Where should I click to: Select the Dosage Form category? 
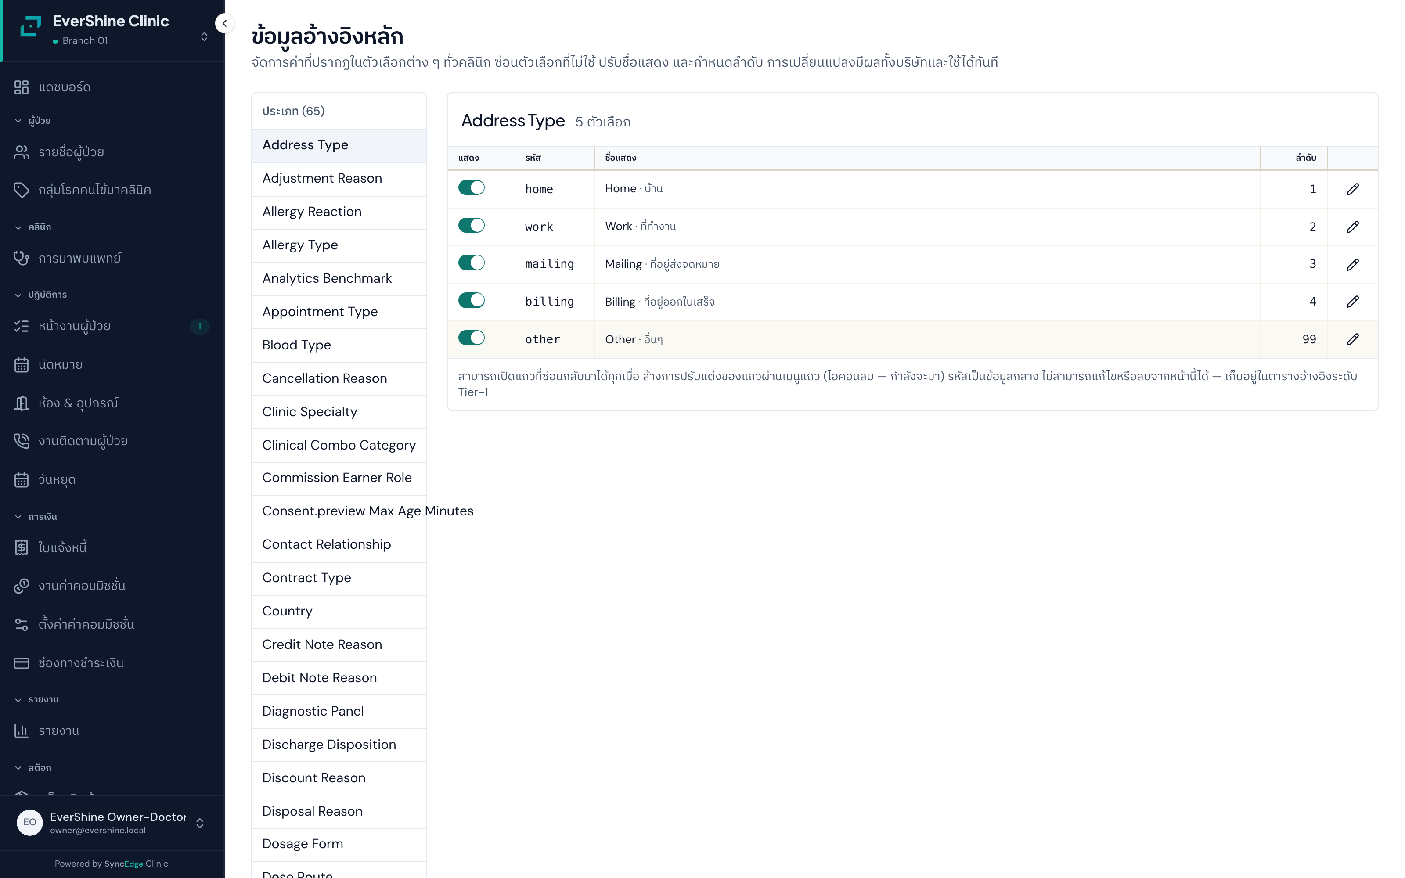(x=339, y=844)
